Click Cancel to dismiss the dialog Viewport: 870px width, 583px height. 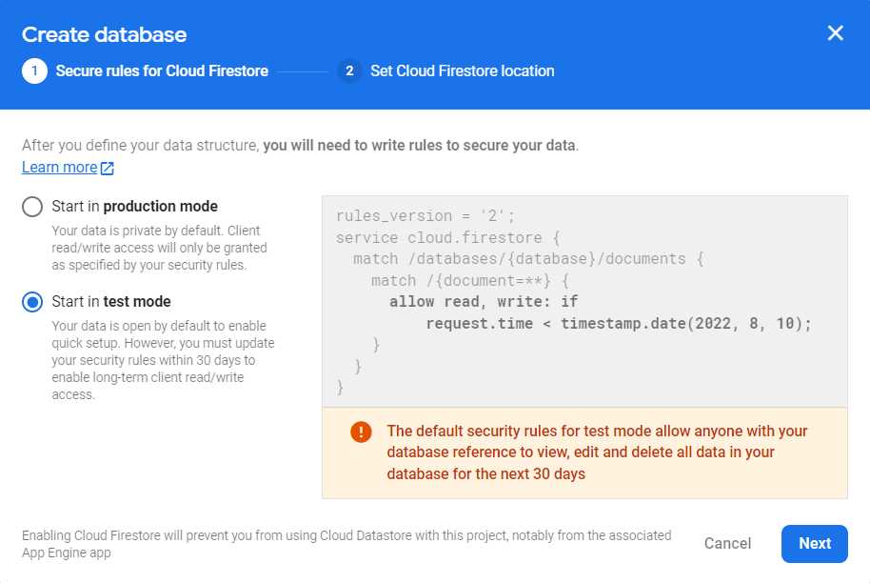726,543
